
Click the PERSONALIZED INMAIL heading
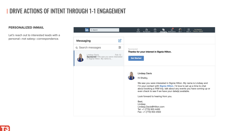26,27
